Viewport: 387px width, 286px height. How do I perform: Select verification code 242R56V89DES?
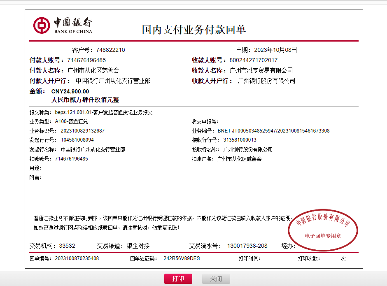pyautogui.click(x=182, y=258)
